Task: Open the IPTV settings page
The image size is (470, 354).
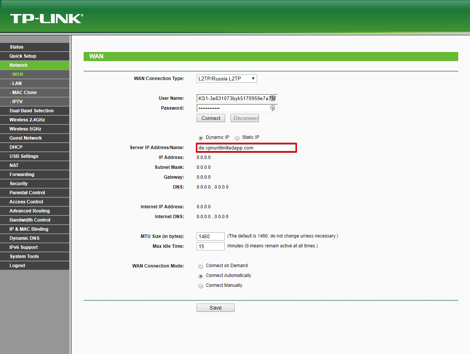Action: click(x=17, y=102)
